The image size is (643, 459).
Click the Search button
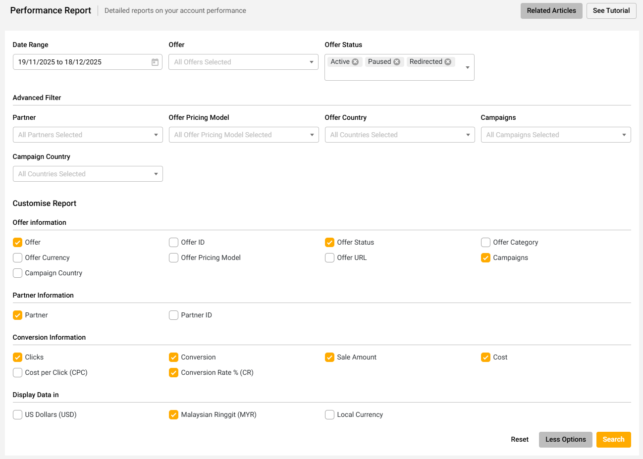tap(613, 440)
